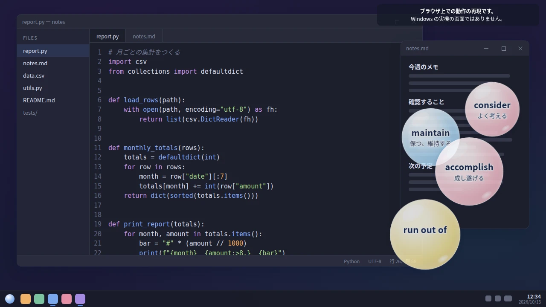This screenshot has width=546, height=307.
Task: Select report.py in the FILES sidebar
Action: pyautogui.click(x=53, y=51)
